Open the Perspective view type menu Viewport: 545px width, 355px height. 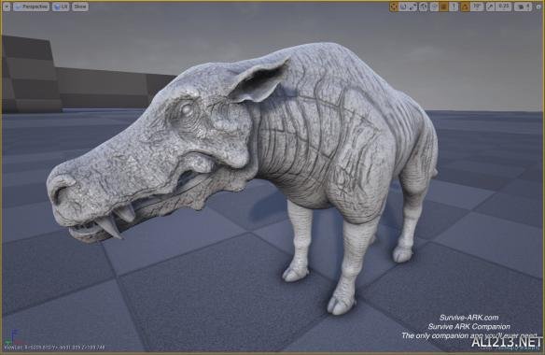click(x=32, y=7)
